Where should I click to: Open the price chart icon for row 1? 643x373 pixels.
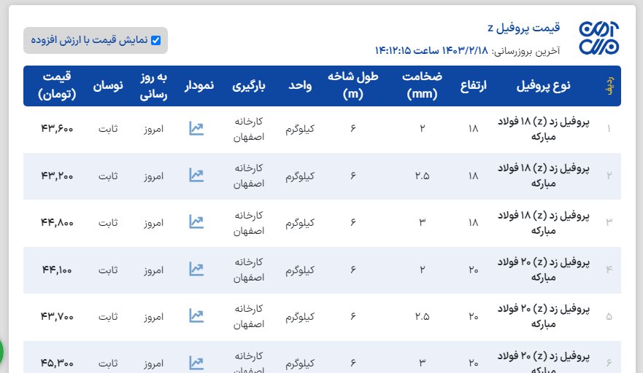pos(196,129)
